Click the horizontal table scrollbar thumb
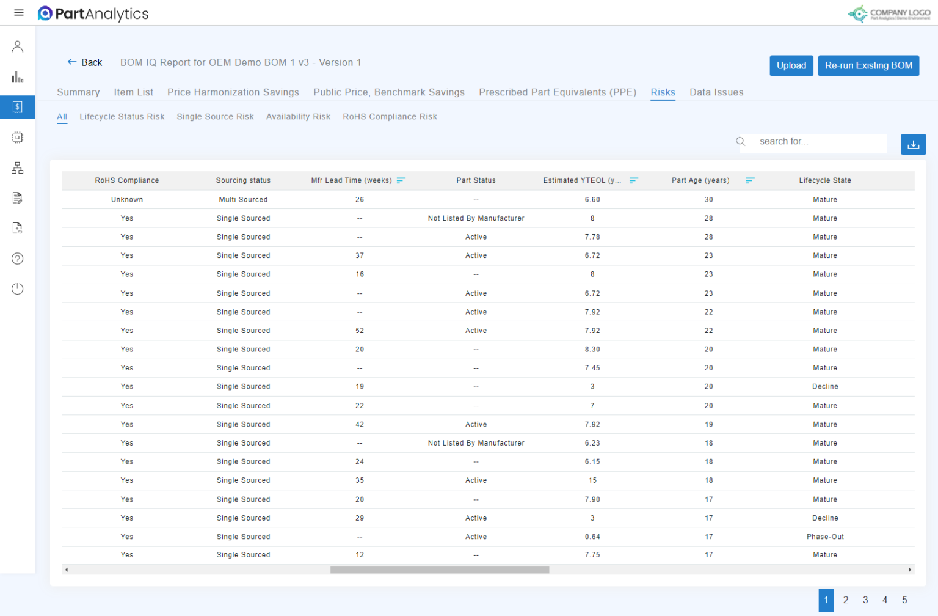Viewport: 938px width, 616px height. click(440, 570)
